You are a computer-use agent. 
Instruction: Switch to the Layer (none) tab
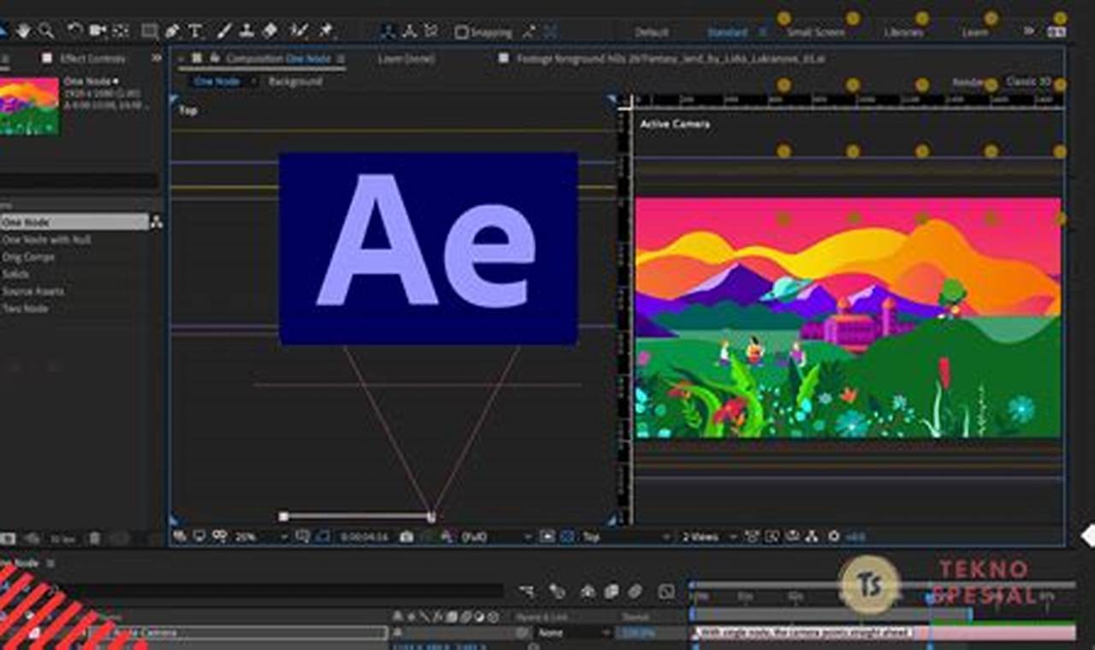pyautogui.click(x=406, y=59)
